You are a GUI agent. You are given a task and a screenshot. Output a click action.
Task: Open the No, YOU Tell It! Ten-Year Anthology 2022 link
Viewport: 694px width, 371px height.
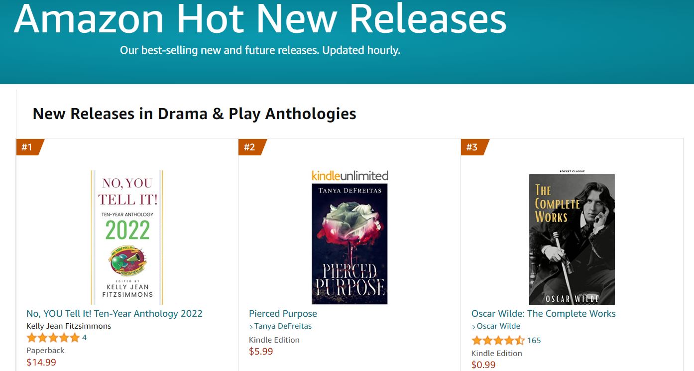coord(115,314)
